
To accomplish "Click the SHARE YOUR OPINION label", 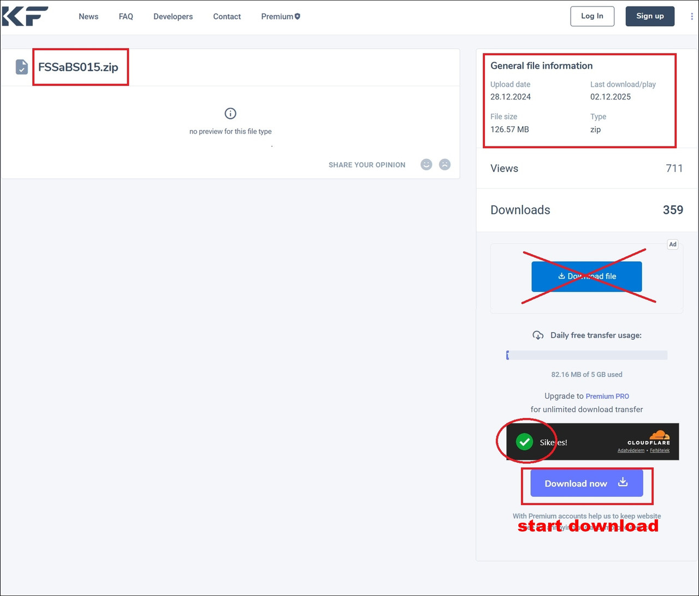I will click(367, 164).
